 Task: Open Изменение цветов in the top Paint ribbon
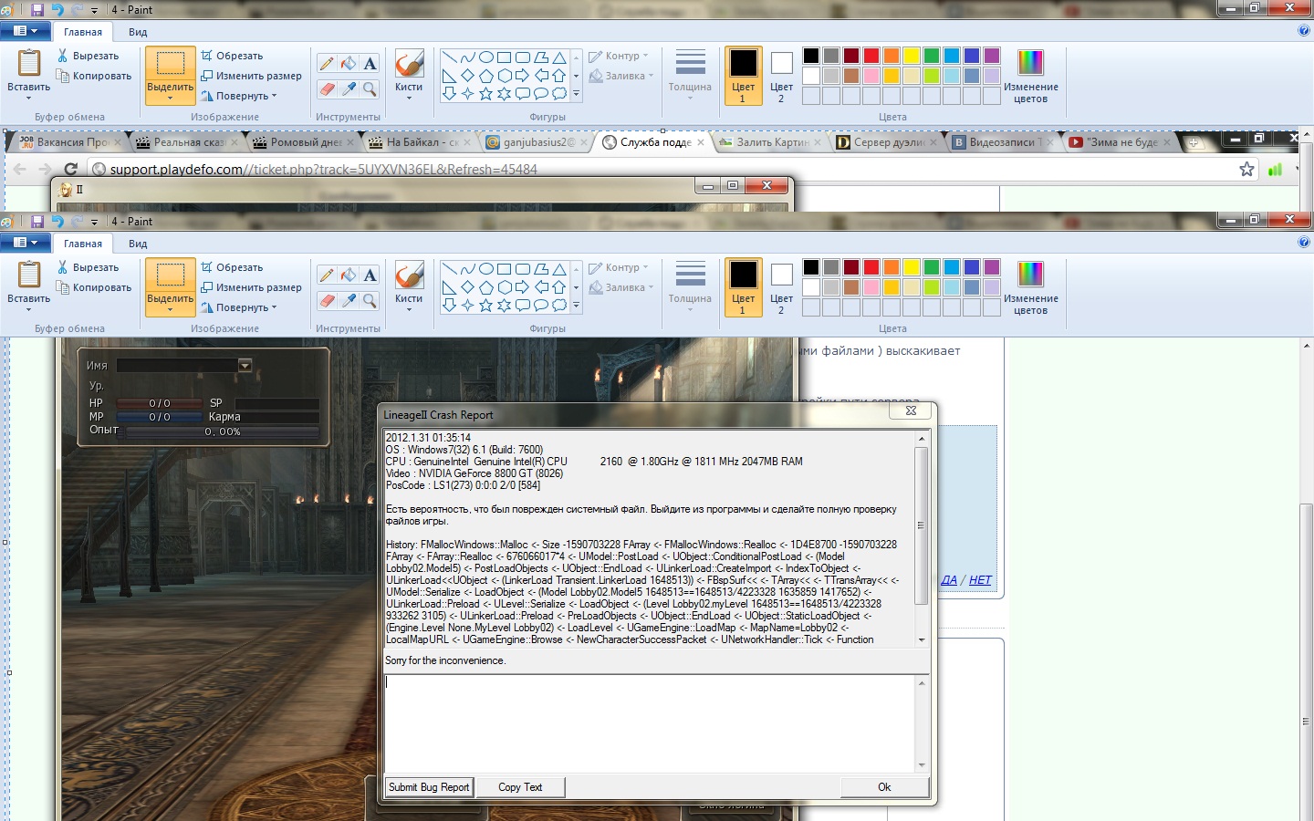1031,76
